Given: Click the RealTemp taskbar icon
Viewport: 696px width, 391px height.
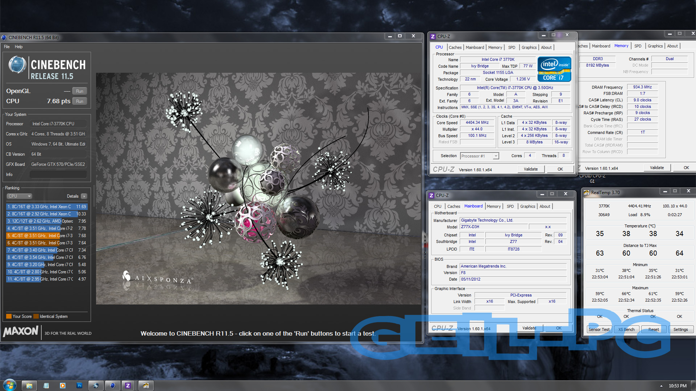Looking at the screenshot, I should point(146,386).
